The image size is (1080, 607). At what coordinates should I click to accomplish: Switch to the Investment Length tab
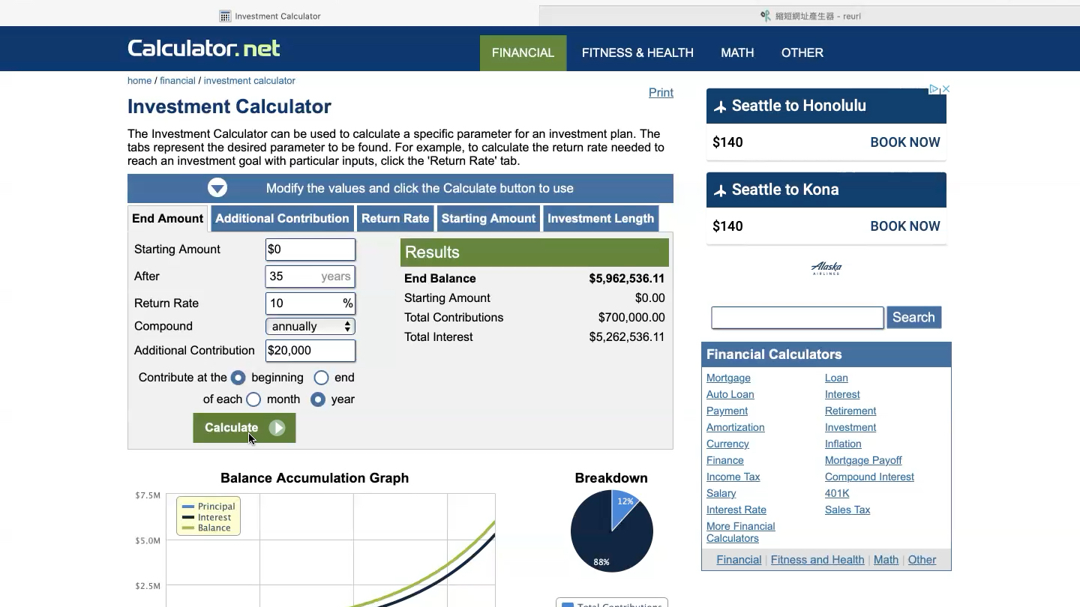(601, 219)
